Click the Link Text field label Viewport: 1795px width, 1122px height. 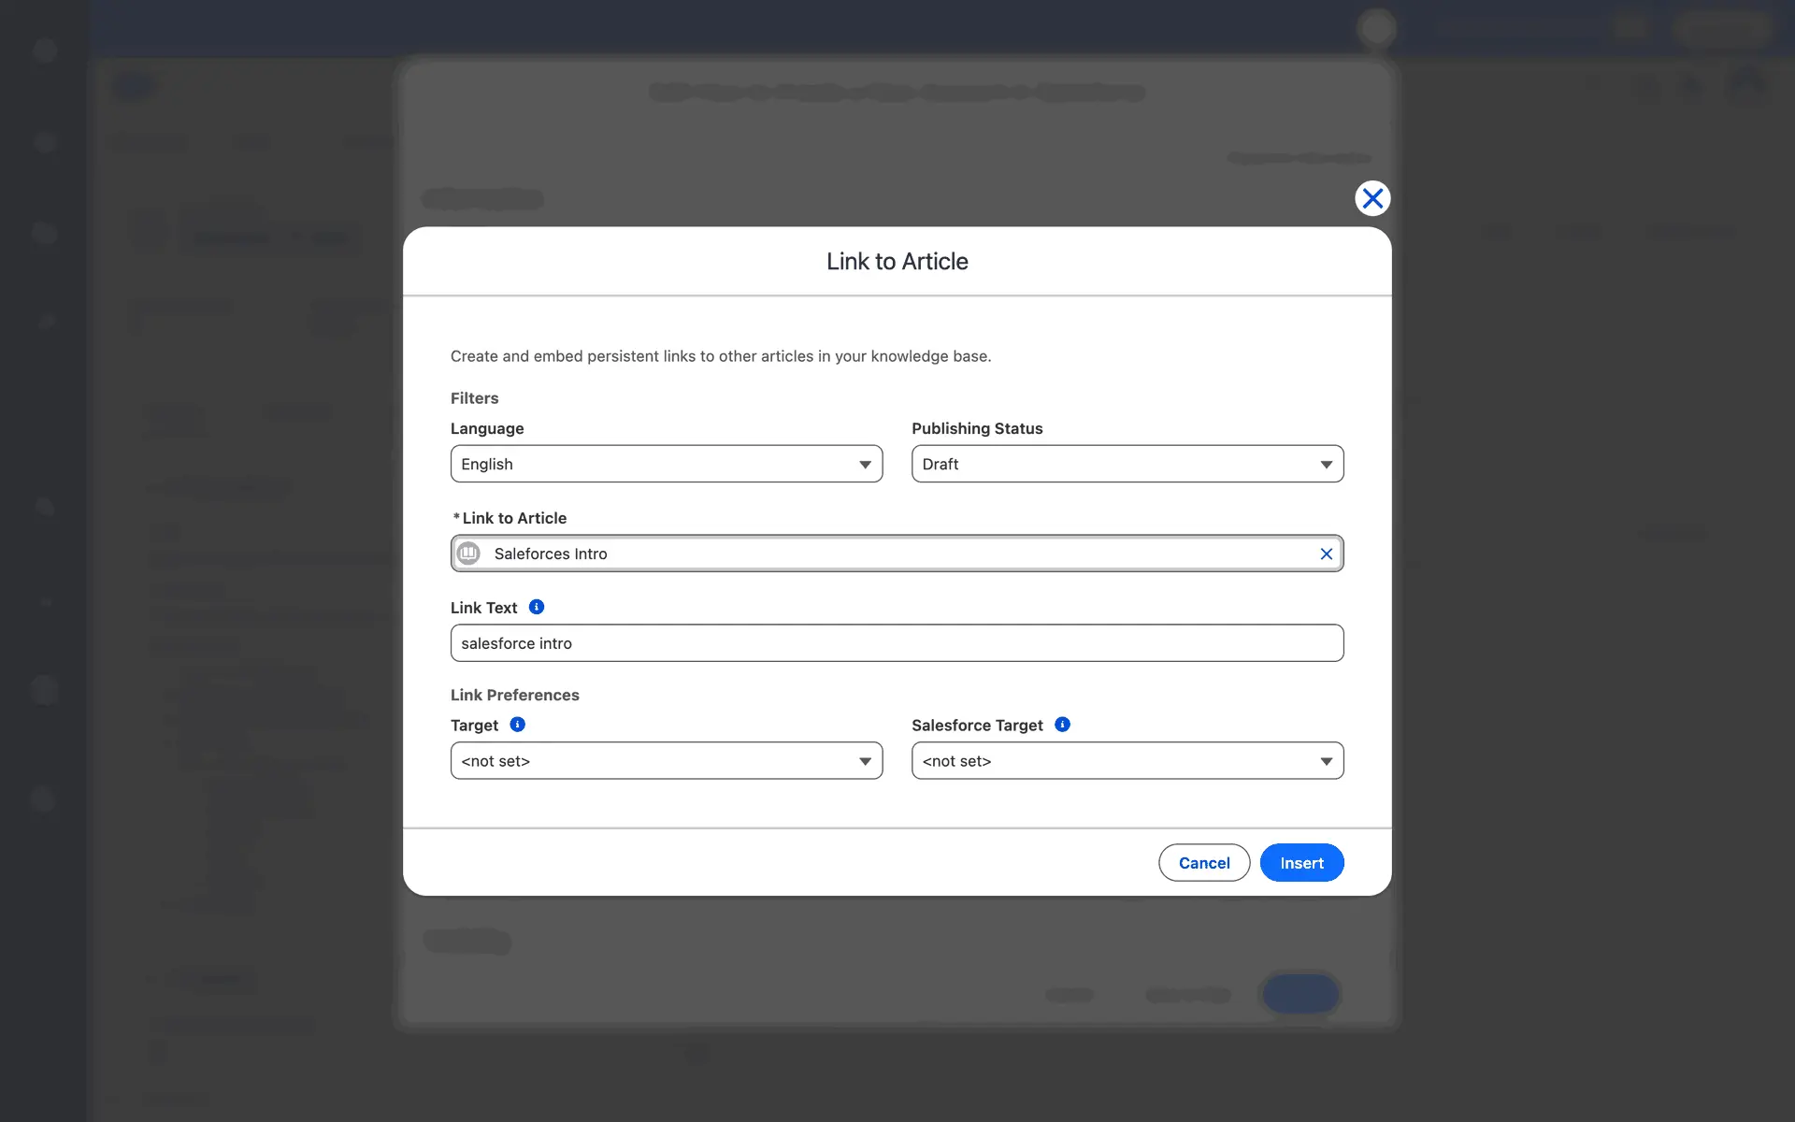(x=483, y=608)
